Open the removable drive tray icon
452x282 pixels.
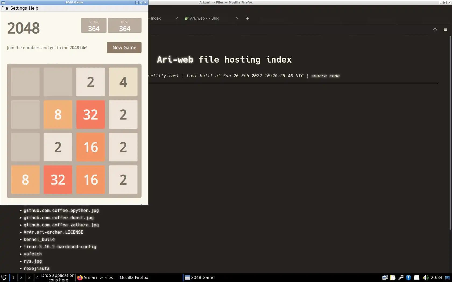416,277
